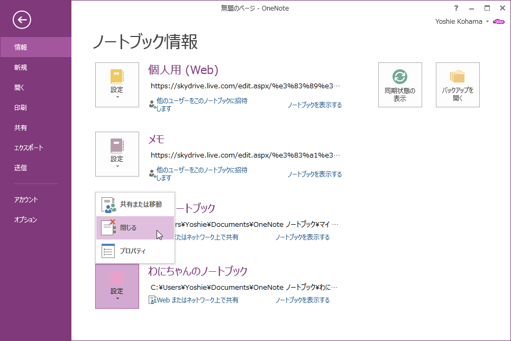Open the エクスポート backstage tab
The image size is (511, 341).
coord(29,148)
